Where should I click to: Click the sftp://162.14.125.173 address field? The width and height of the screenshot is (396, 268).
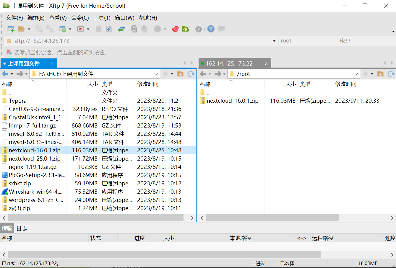tap(141, 41)
